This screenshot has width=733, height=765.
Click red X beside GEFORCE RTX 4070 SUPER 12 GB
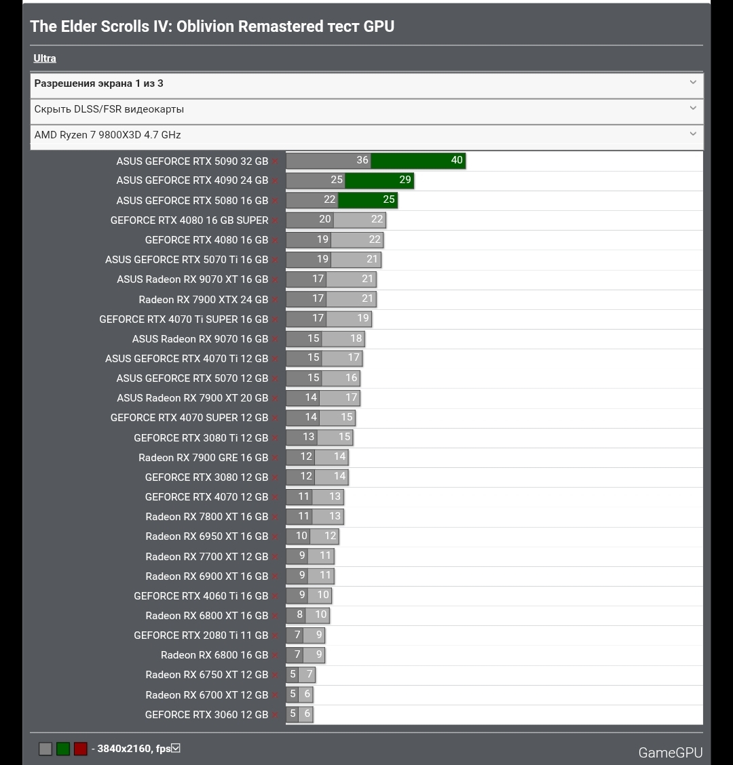click(275, 418)
